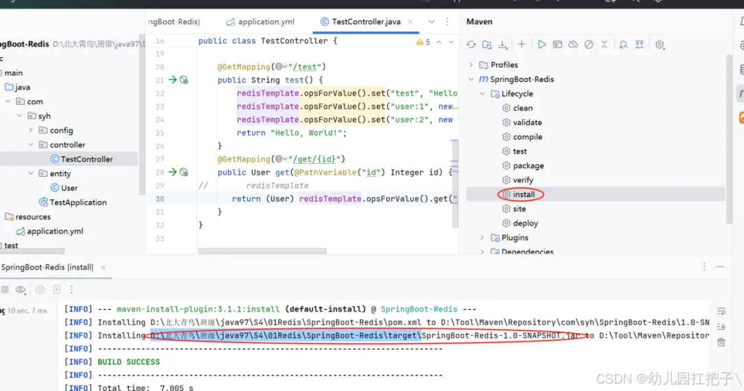Collapse the com package folder
Viewport: 744px width, 391px height.
[x=8, y=101]
